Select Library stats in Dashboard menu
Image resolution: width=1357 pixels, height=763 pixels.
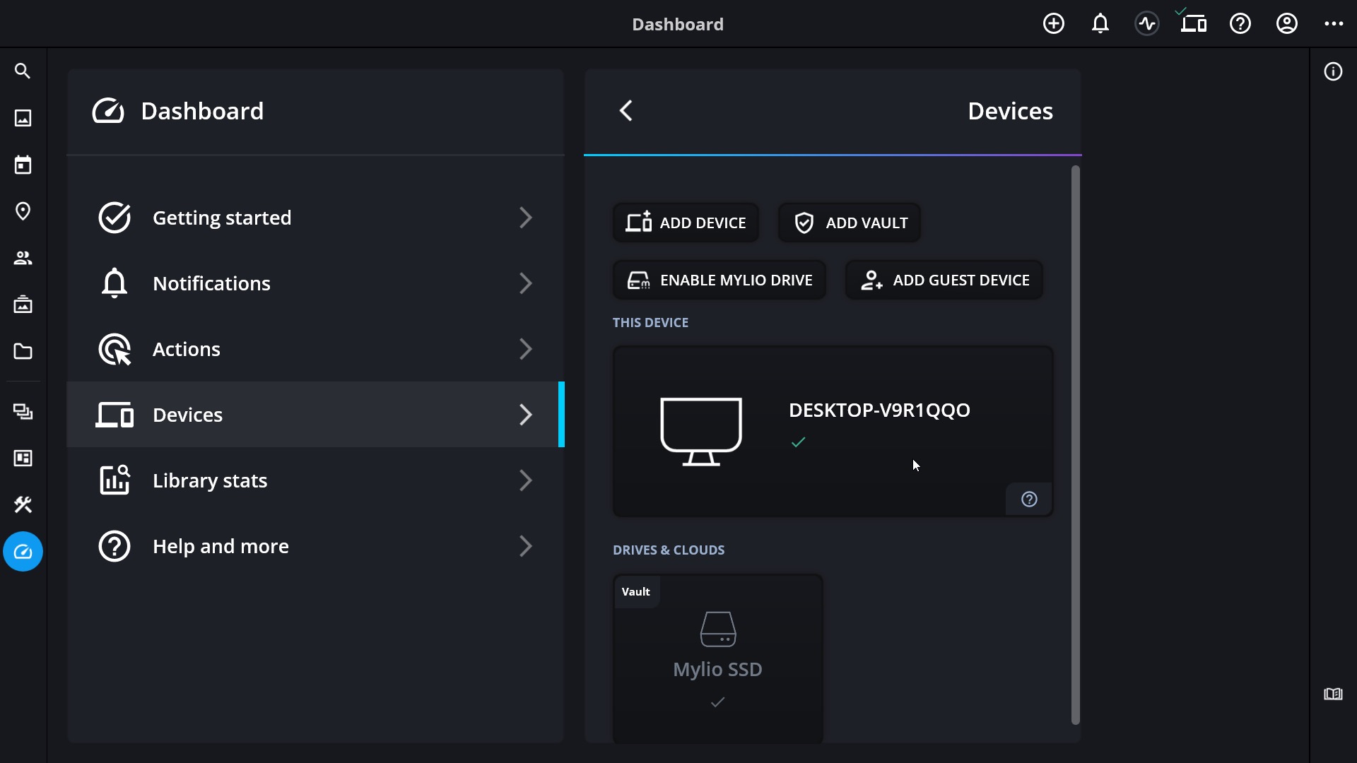(315, 480)
